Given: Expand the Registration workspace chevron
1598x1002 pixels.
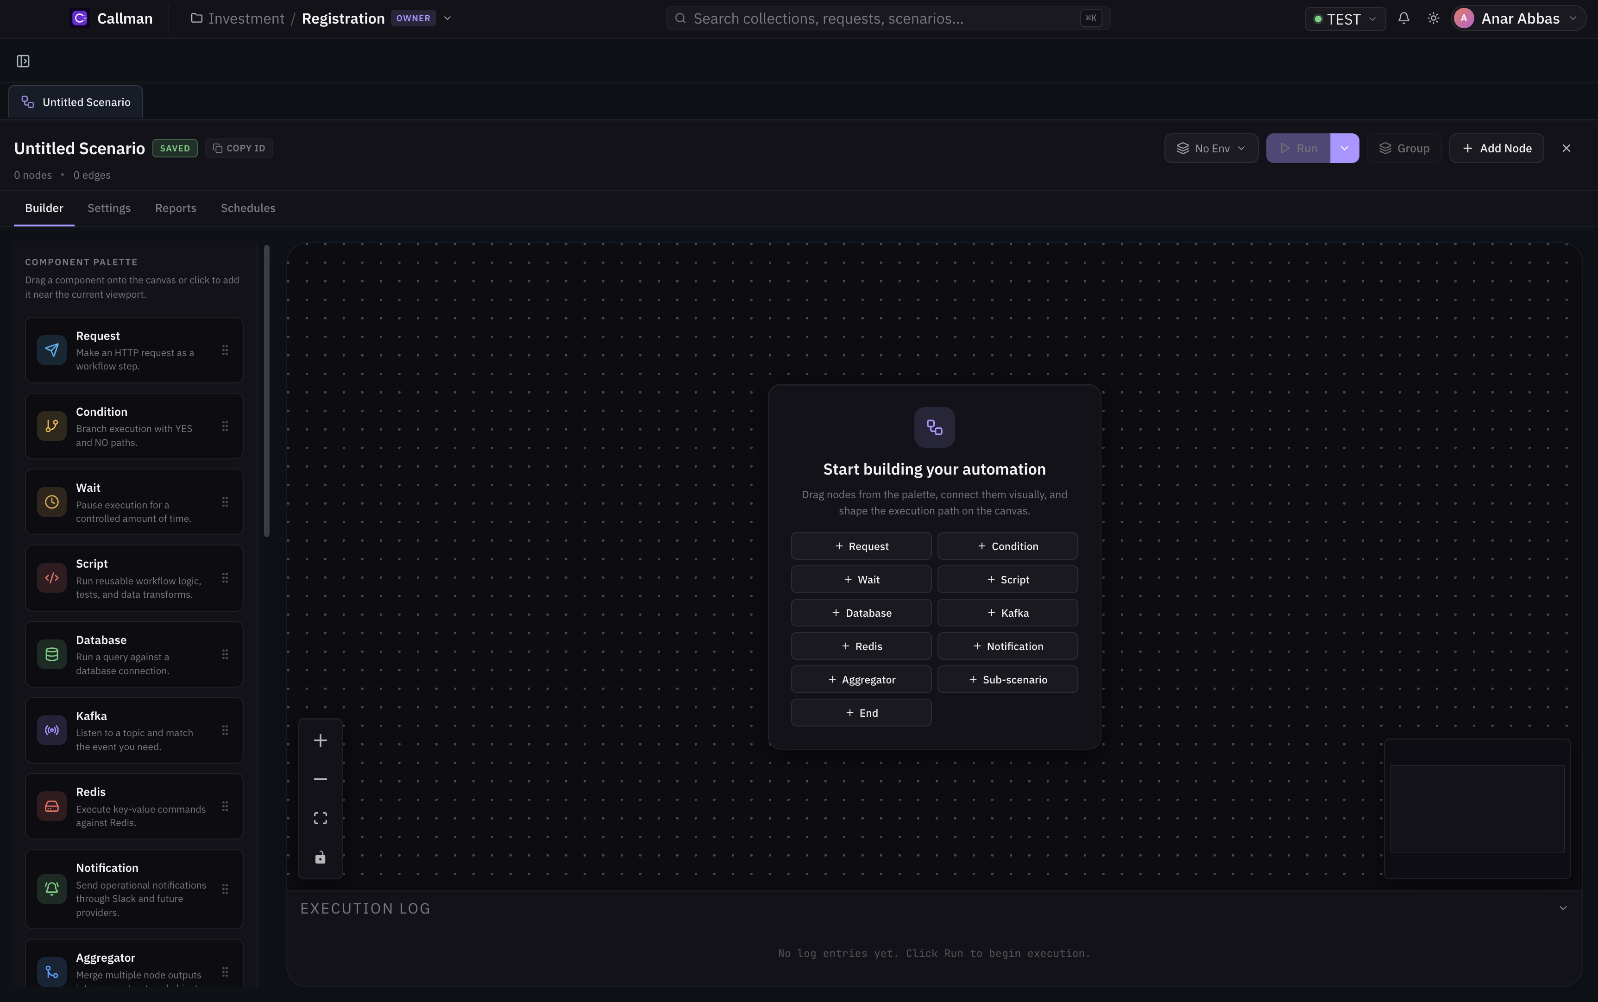Looking at the screenshot, I should [447, 18].
